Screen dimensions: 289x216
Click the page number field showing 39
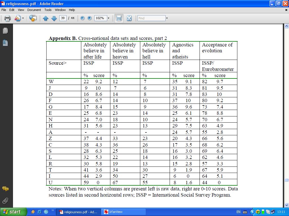pos(63,18)
